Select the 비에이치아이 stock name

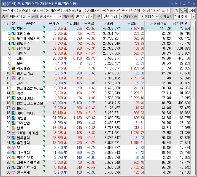[x=27, y=113]
